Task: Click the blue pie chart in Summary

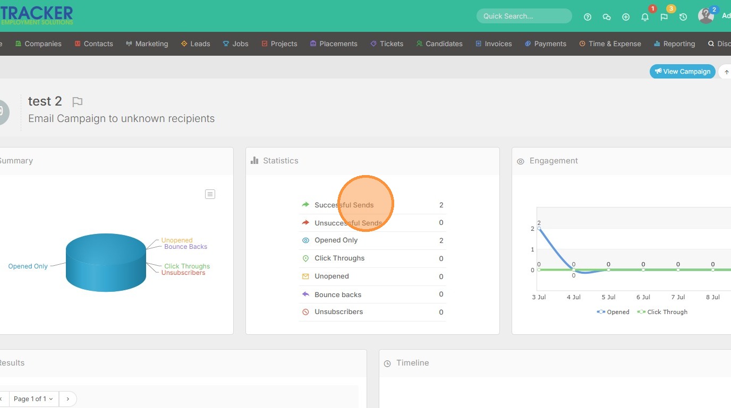Action: tap(106, 263)
